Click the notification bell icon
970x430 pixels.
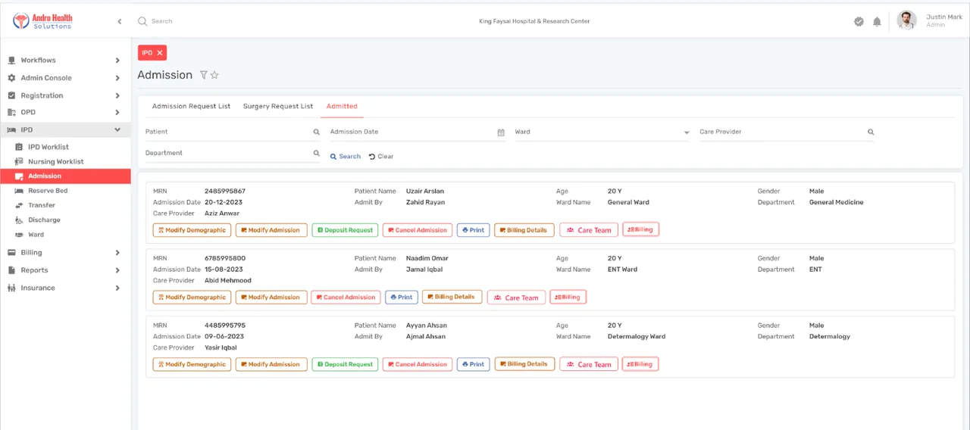click(x=877, y=22)
